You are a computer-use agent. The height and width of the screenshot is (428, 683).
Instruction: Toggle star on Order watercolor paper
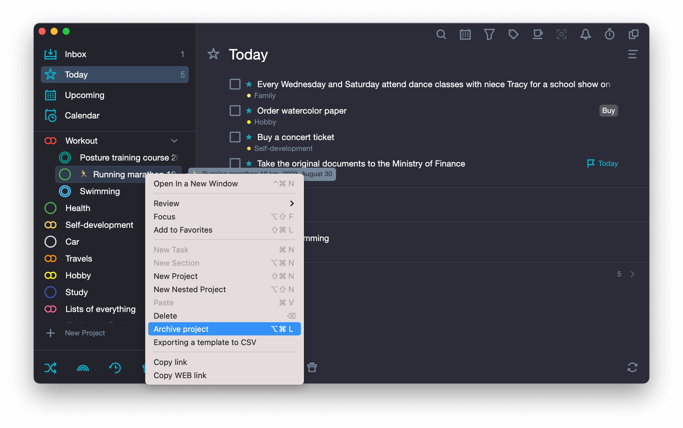click(x=249, y=111)
